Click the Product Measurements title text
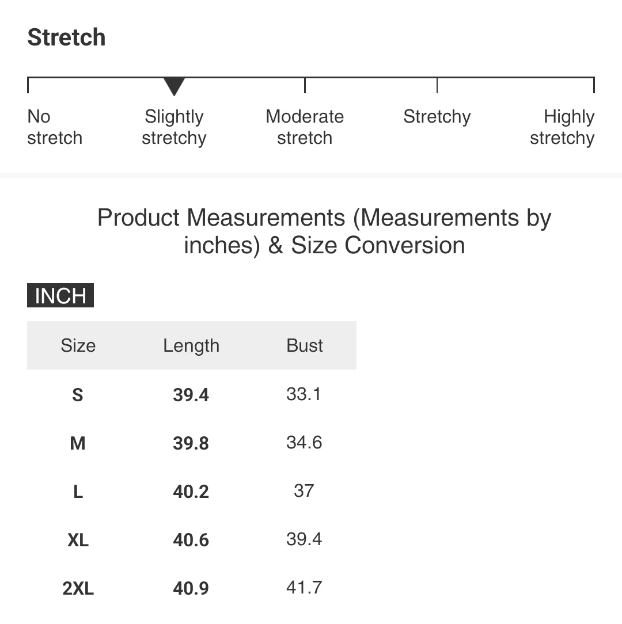 tap(324, 231)
